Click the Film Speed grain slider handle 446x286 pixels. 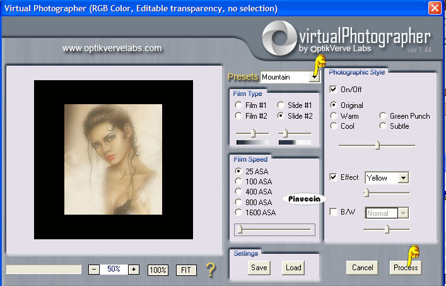pos(240,229)
